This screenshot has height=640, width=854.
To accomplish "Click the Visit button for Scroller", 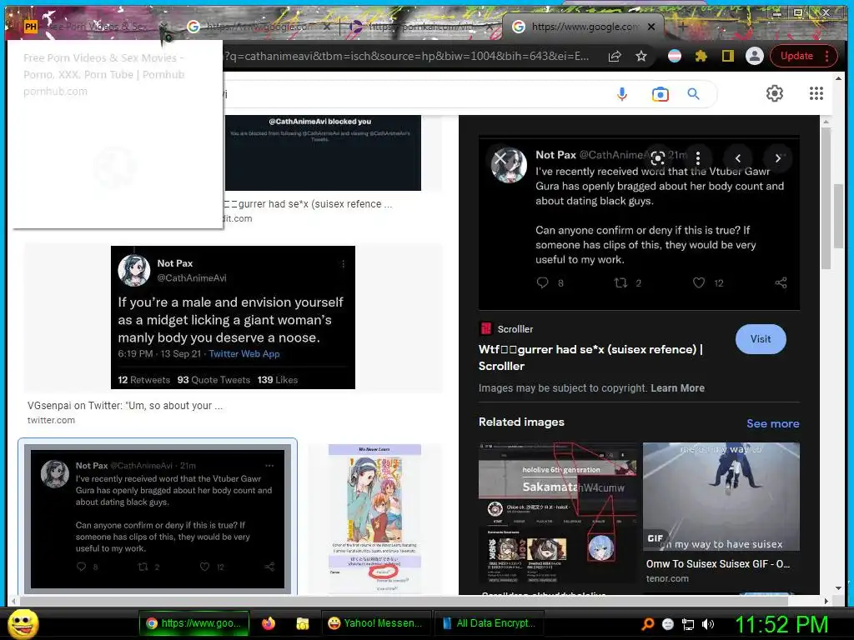I will (761, 339).
